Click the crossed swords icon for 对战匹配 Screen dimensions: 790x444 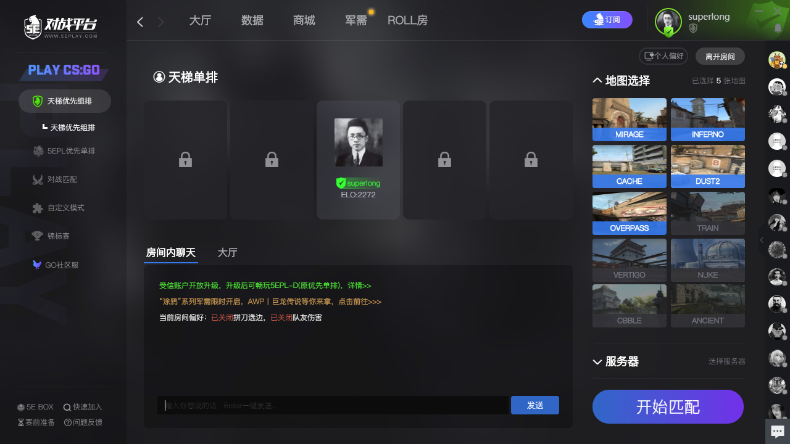(x=38, y=179)
